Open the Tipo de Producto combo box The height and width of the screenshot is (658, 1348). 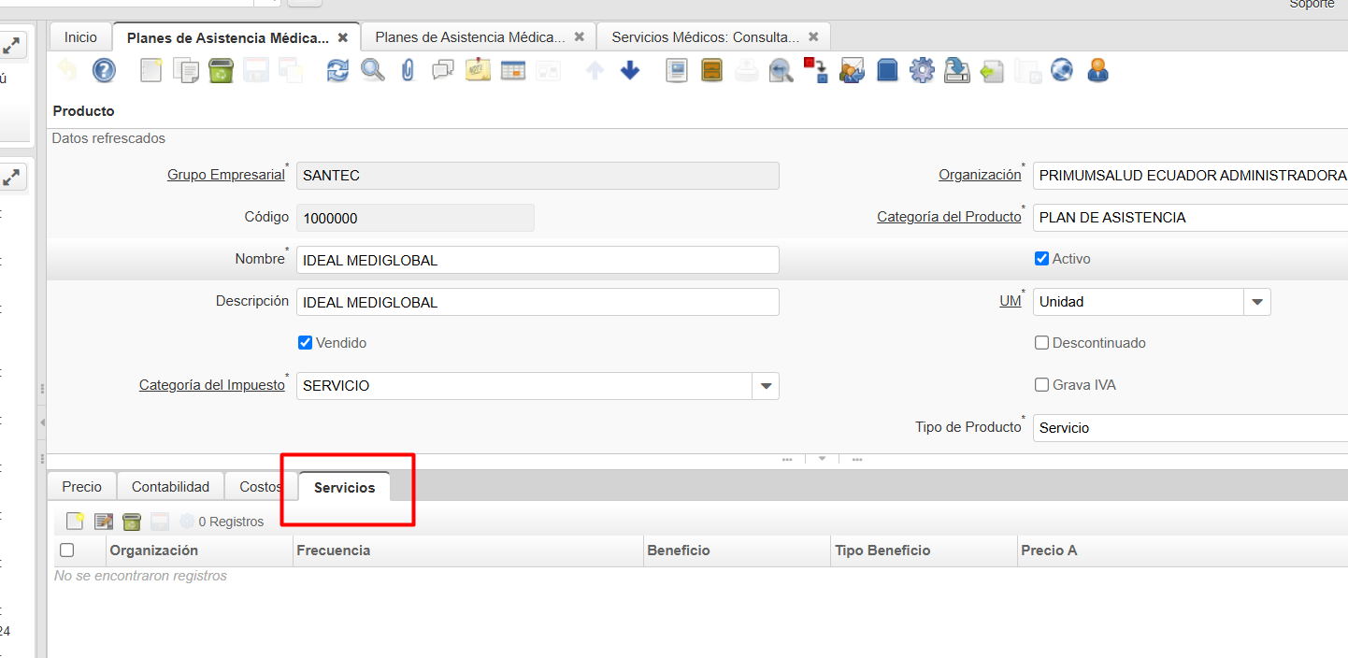point(1189,428)
